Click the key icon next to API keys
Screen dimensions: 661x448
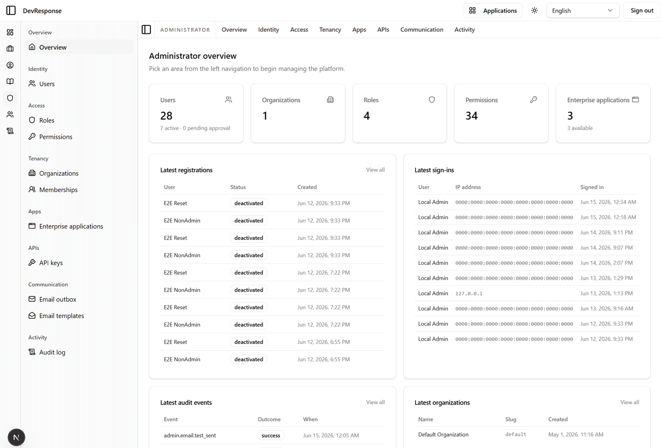tap(32, 263)
